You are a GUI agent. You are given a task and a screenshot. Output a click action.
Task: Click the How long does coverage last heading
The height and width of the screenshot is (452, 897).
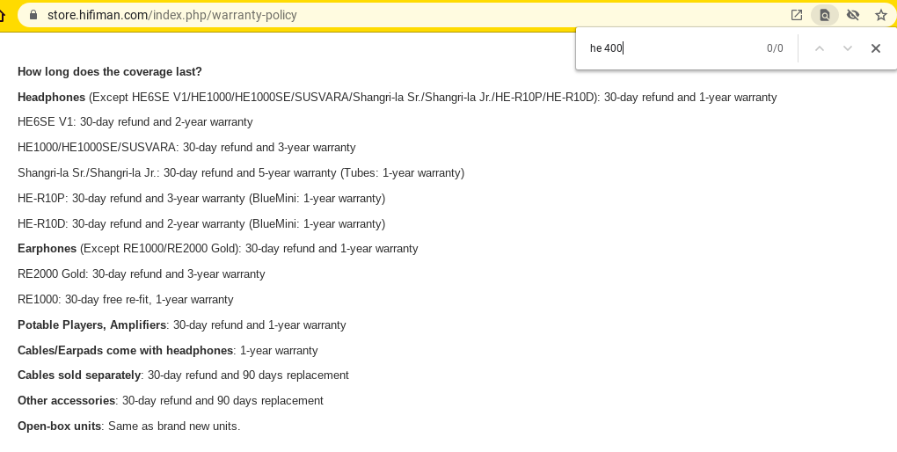click(110, 72)
